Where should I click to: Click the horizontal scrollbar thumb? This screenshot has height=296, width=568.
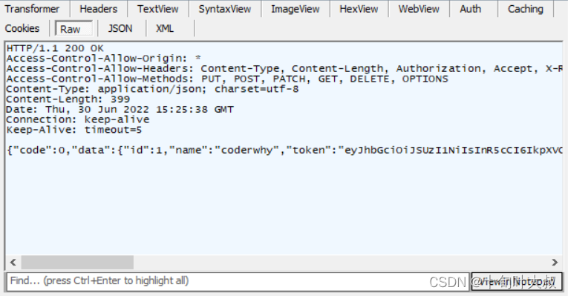click(x=77, y=263)
